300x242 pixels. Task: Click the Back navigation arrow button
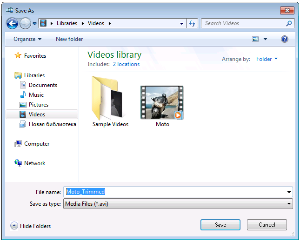[12, 24]
